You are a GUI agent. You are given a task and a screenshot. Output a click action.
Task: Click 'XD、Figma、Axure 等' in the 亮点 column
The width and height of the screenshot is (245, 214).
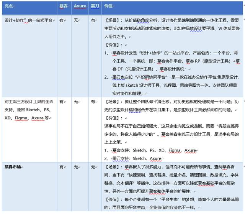26,118
